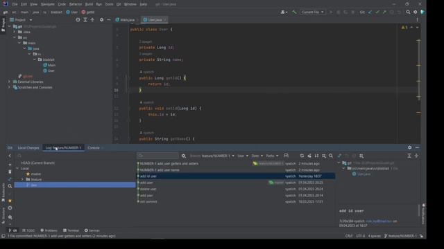Toggle Show Diff preview in commit details
The image size is (444, 249).
coord(339,156)
